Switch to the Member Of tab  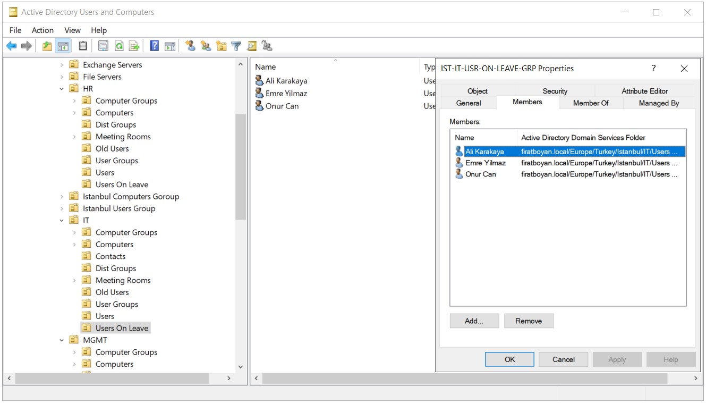click(591, 103)
